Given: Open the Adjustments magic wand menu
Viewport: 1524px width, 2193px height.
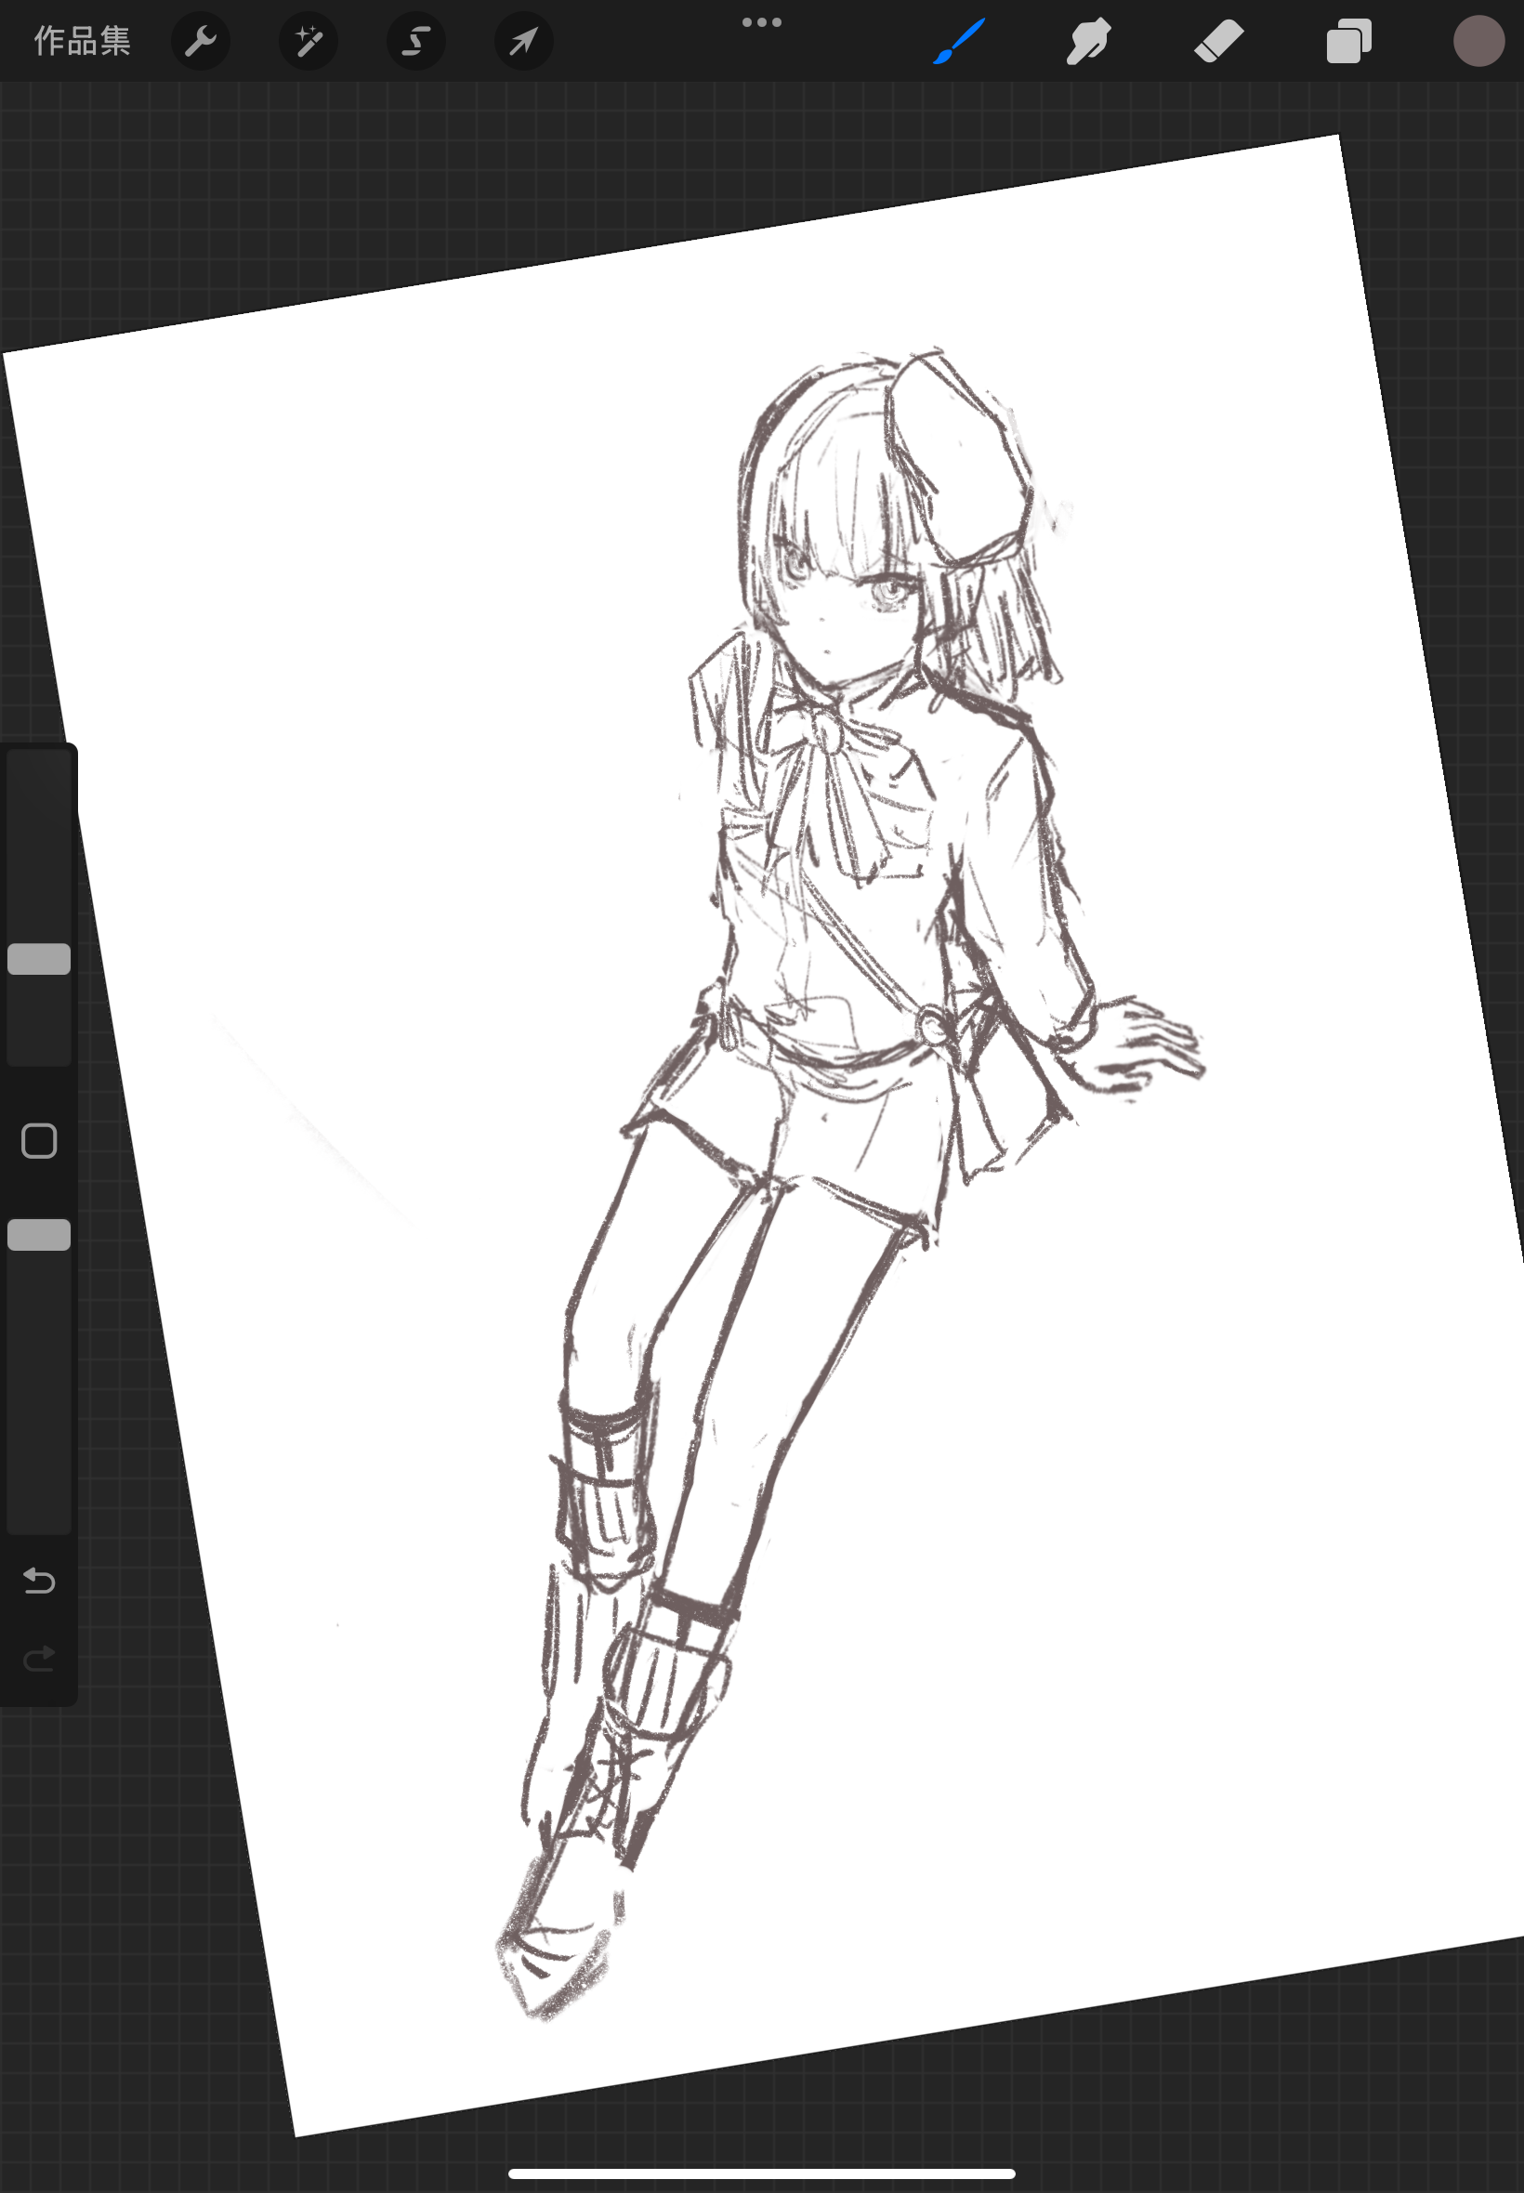Looking at the screenshot, I should pos(309,41).
